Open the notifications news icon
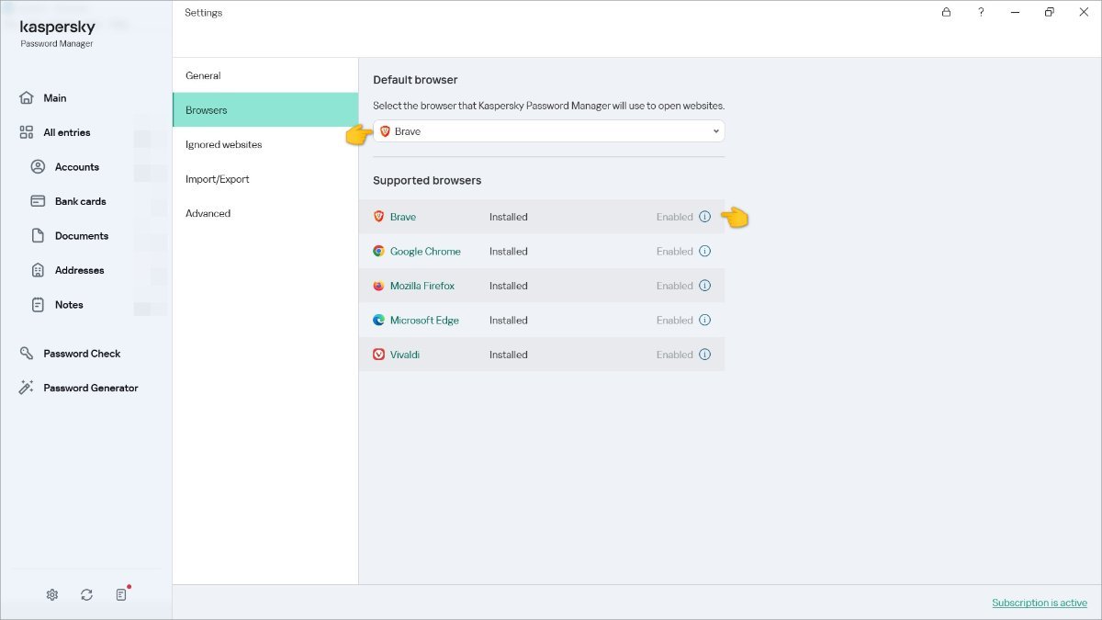The image size is (1102, 620). coord(121,595)
